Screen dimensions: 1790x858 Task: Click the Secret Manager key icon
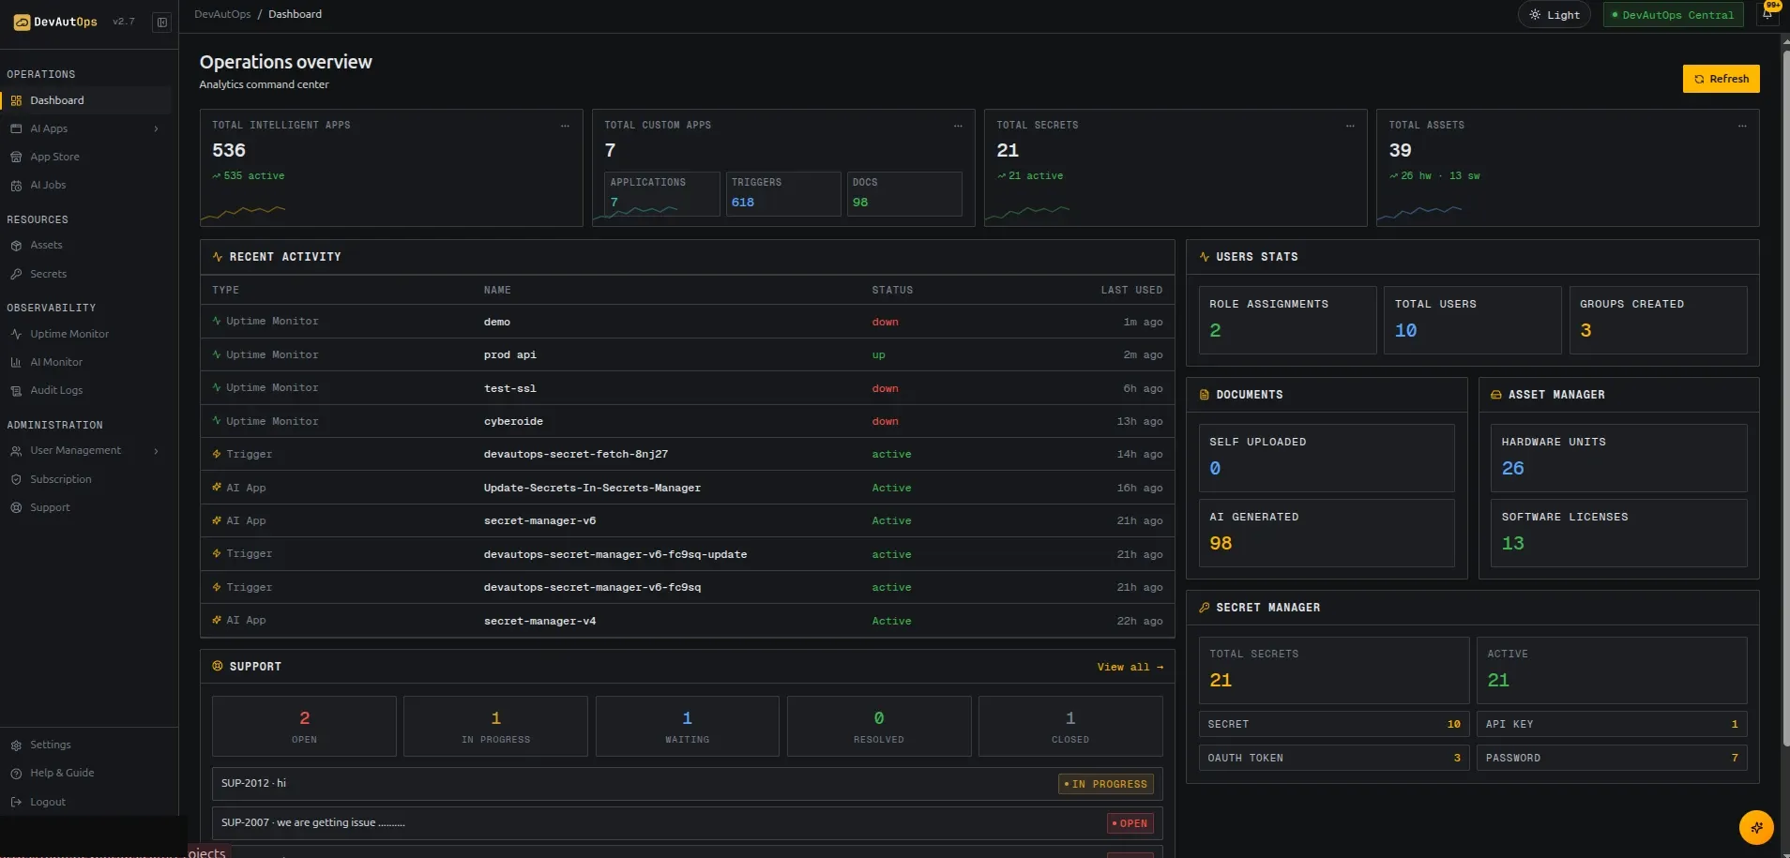tap(1205, 608)
